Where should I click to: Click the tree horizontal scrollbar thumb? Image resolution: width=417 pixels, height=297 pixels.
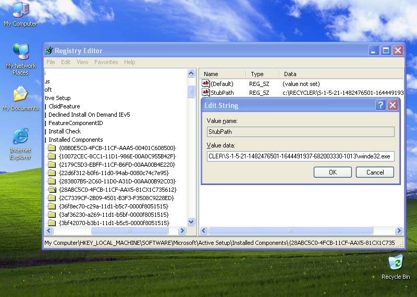[x=129, y=230]
